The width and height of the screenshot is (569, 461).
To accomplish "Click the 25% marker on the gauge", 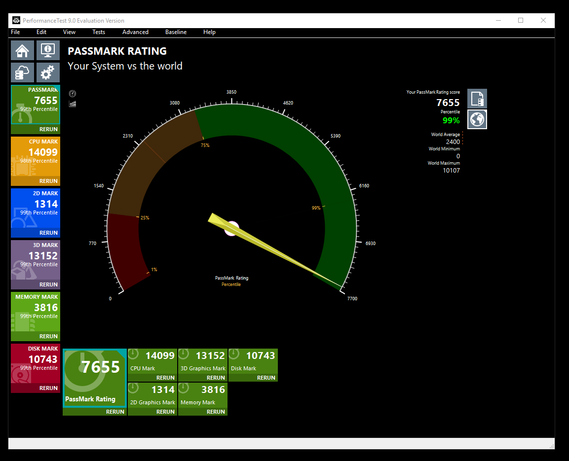I will [x=145, y=218].
